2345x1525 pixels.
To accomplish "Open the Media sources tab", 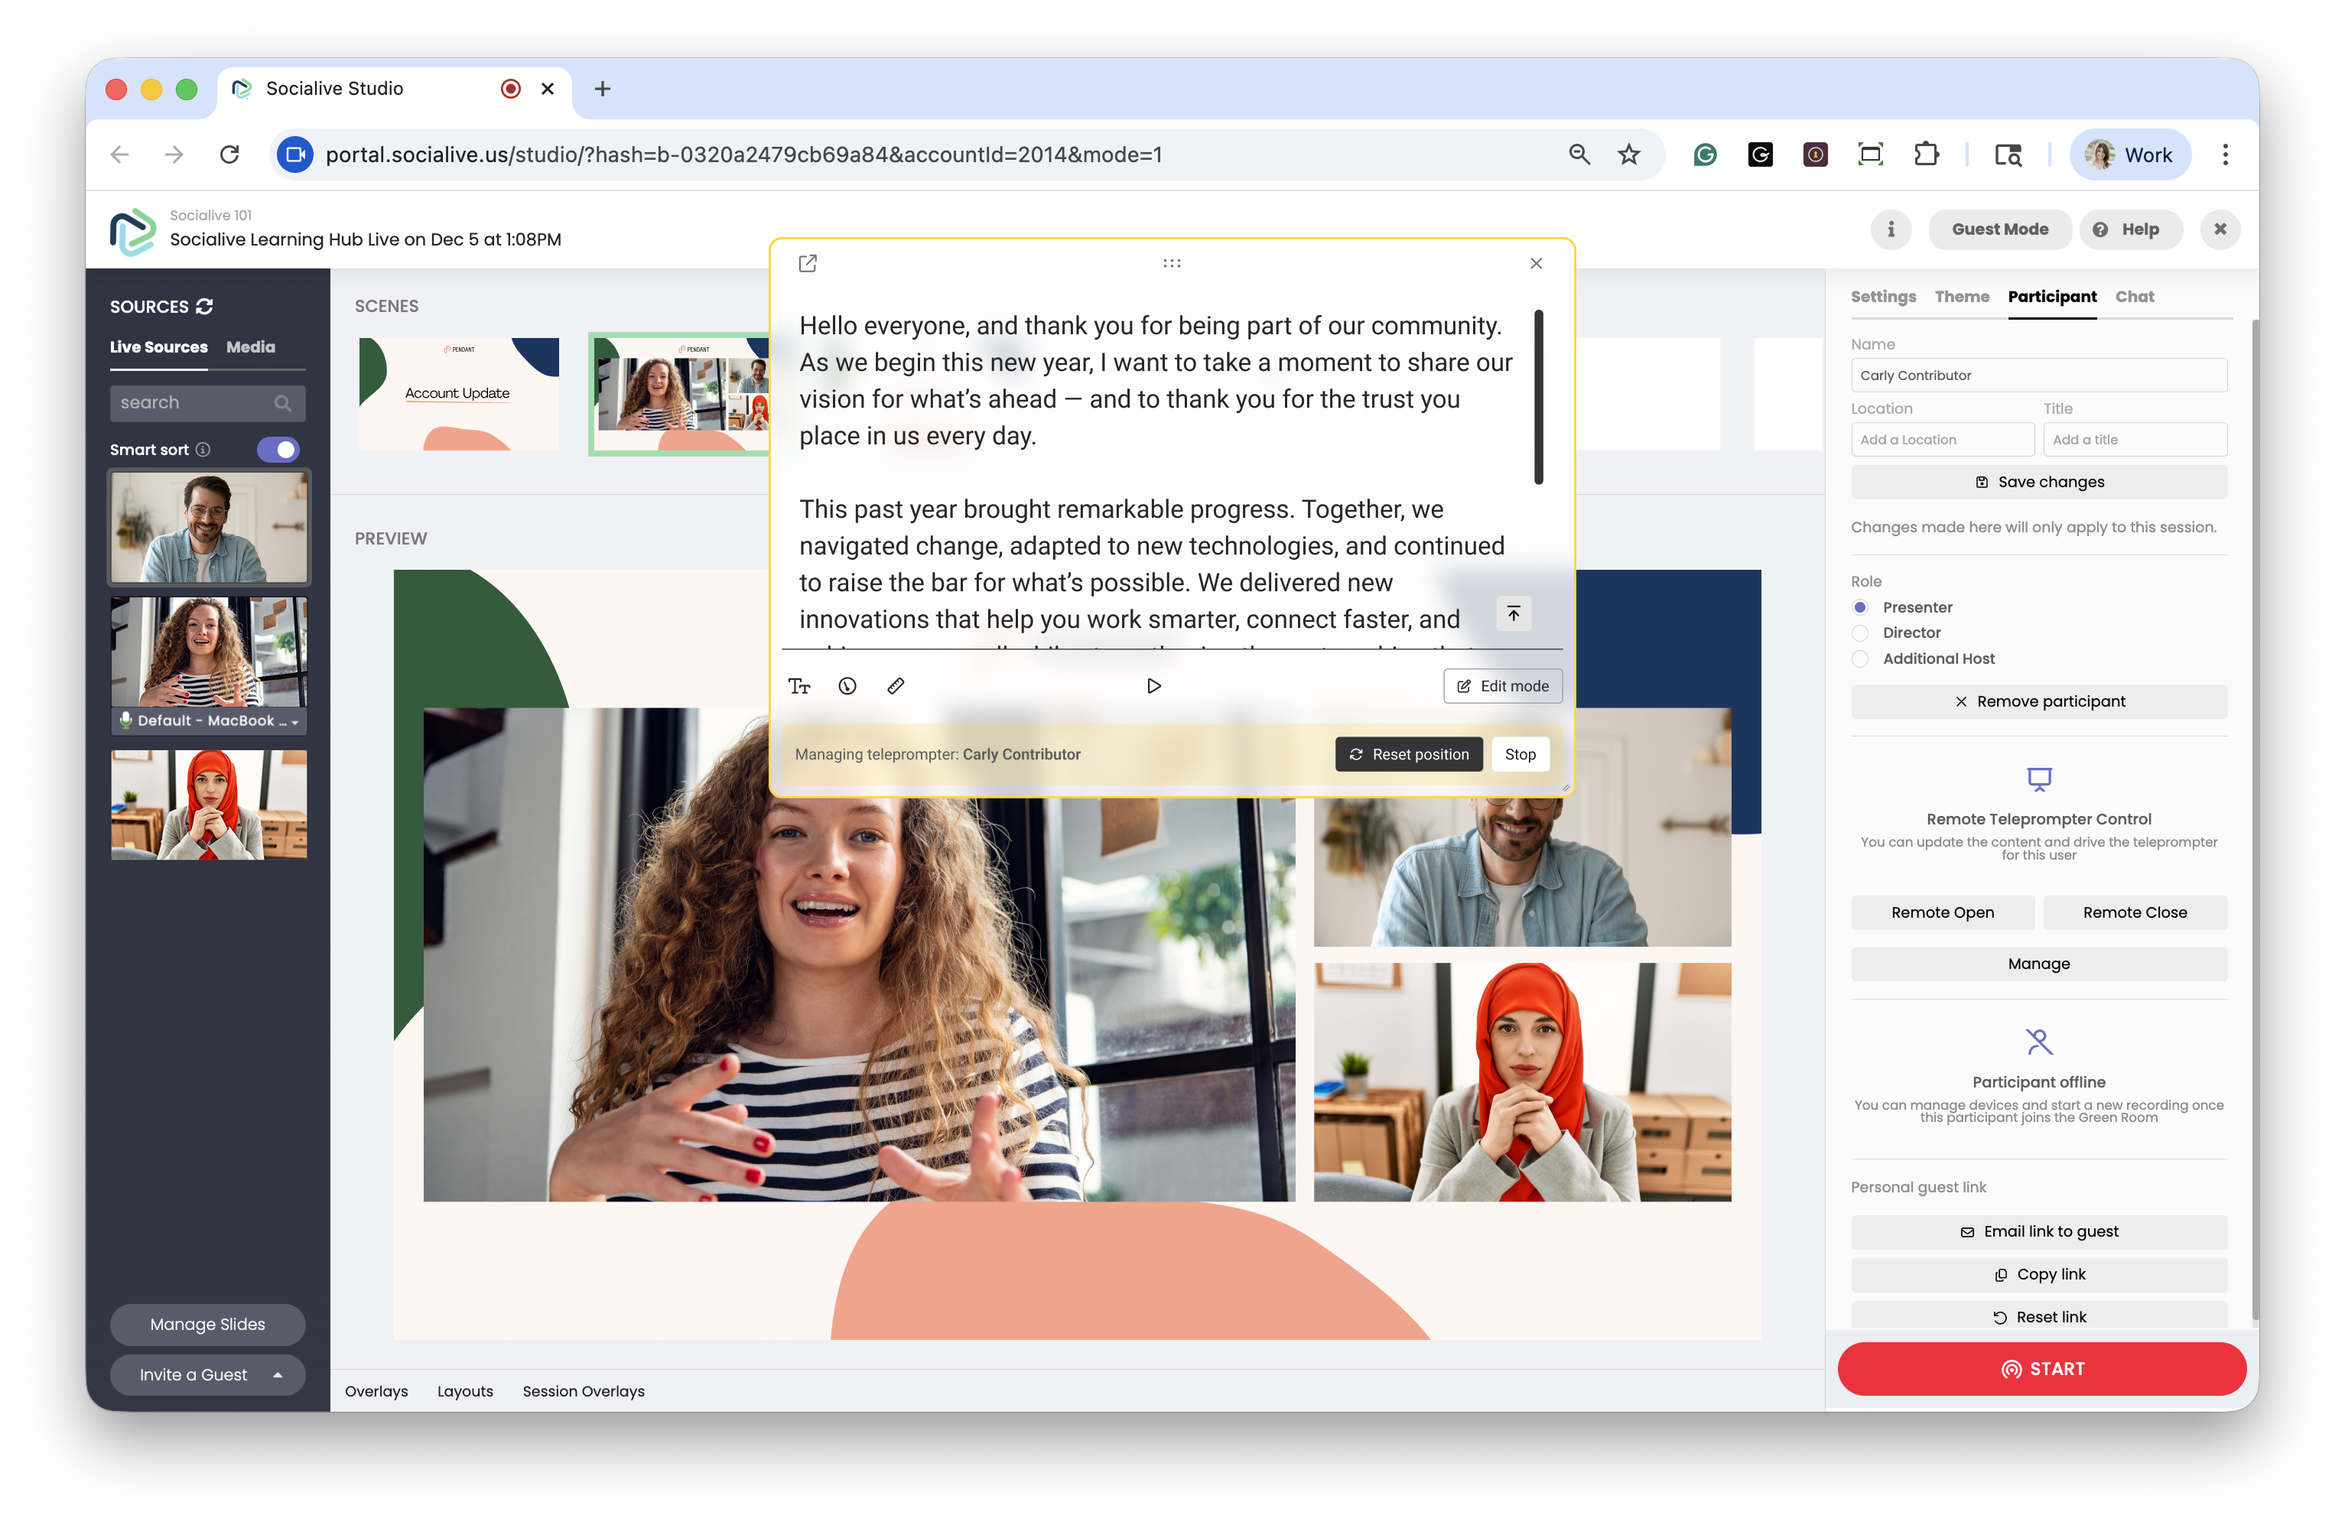I will click(250, 346).
